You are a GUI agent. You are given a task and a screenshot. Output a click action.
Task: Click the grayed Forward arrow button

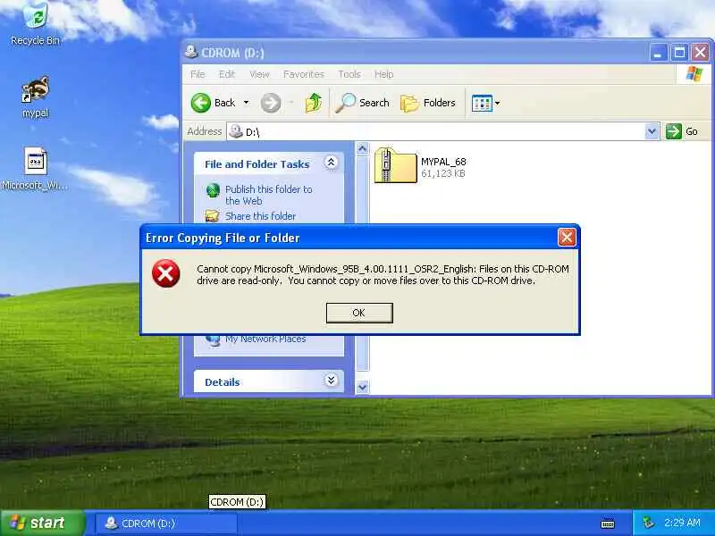point(271,103)
